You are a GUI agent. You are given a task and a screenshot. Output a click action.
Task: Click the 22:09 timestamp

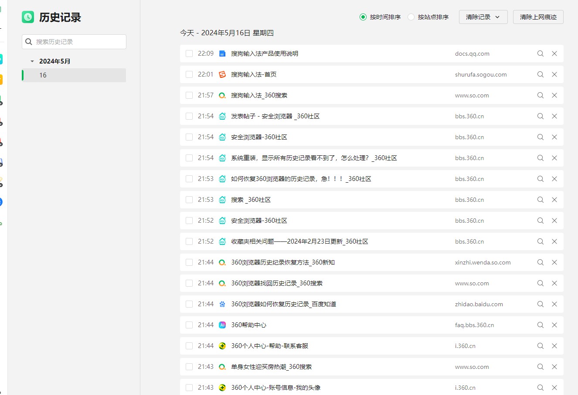[206, 54]
